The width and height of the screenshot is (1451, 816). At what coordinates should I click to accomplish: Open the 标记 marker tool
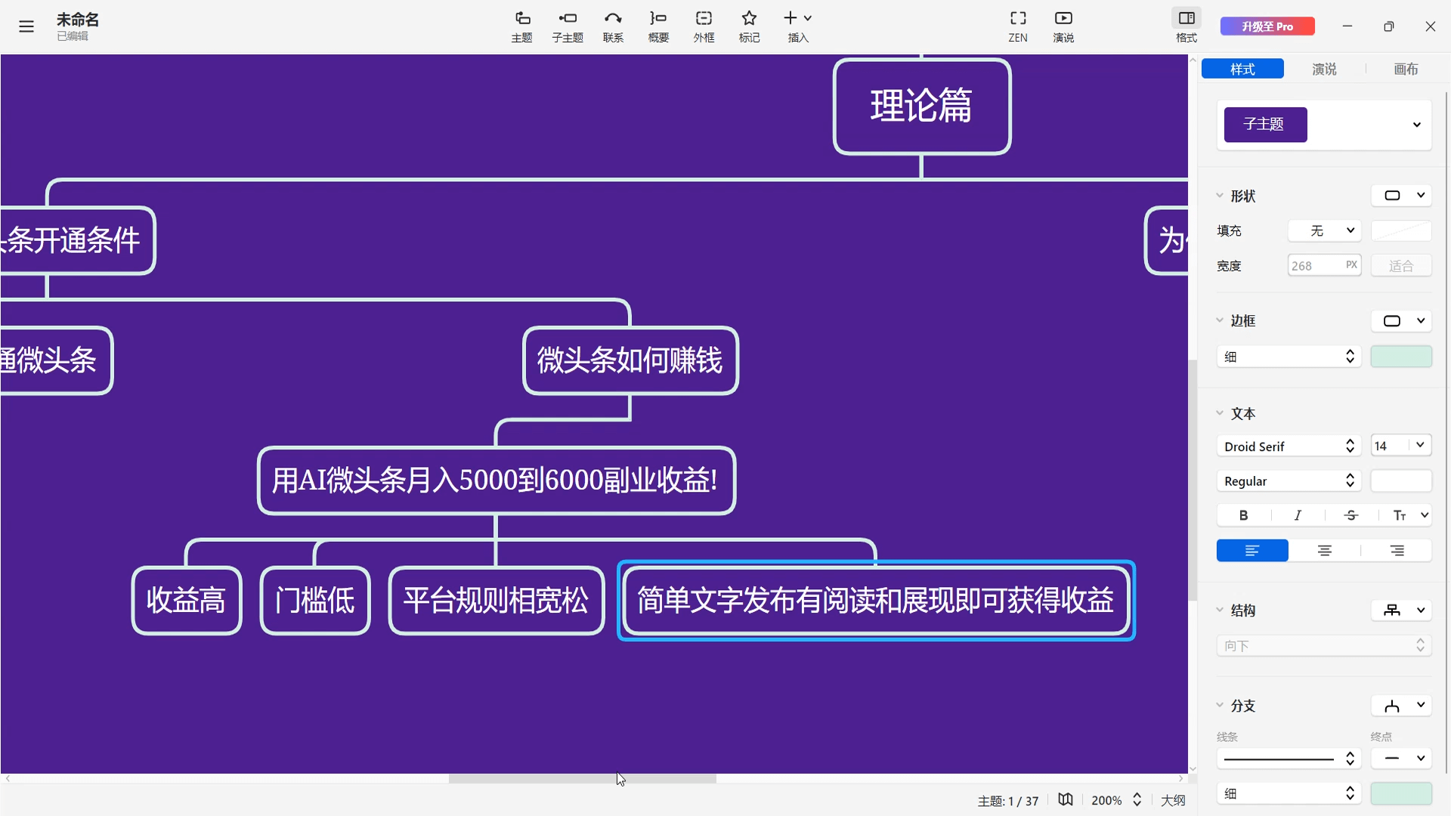(749, 26)
